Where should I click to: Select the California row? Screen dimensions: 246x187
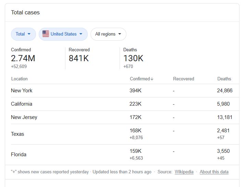coord(125,104)
